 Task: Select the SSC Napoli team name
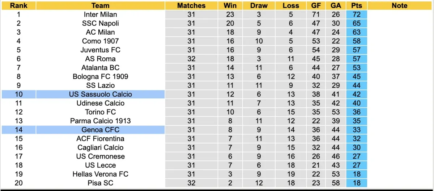pos(100,23)
